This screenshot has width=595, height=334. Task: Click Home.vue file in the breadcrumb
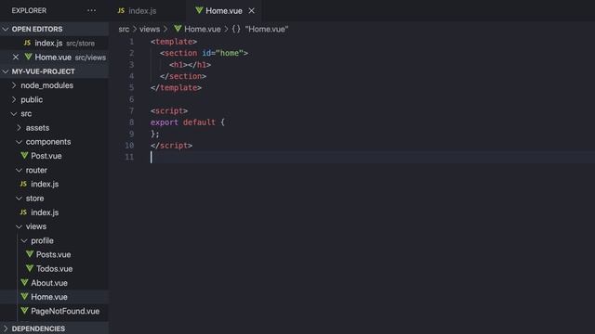click(x=203, y=29)
